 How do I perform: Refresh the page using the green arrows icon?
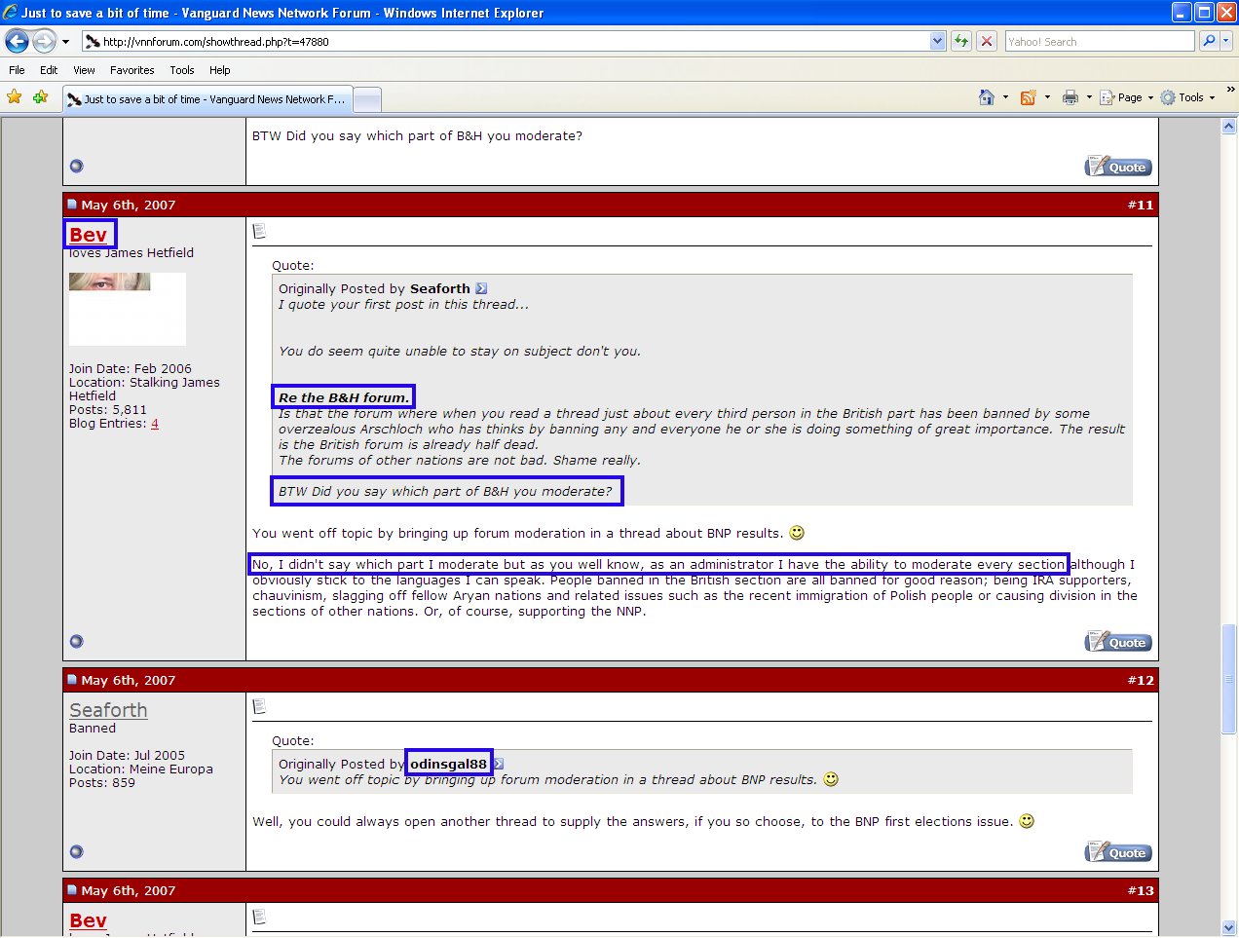(x=961, y=41)
